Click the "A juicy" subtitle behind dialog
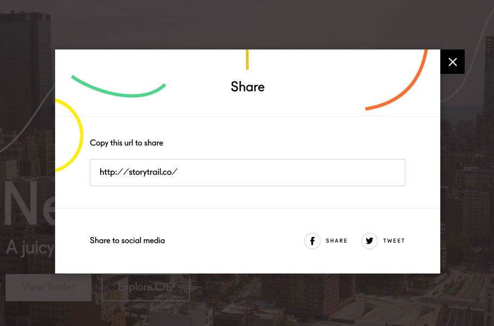 point(30,248)
